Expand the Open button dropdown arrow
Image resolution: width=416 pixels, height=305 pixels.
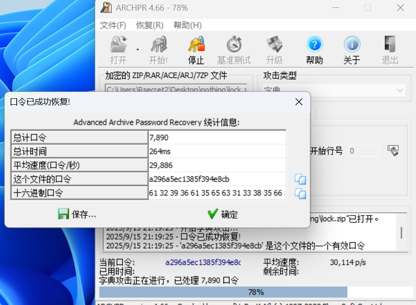point(138,49)
